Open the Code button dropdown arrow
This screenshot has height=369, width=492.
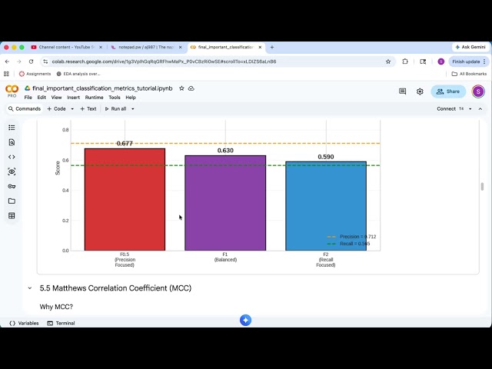click(x=72, y=109)
